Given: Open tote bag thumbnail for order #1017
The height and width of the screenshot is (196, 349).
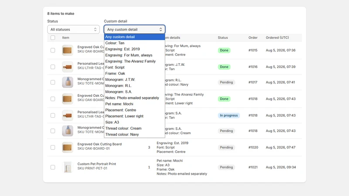Looking at the screenshot, I should [x=68, y=82].
